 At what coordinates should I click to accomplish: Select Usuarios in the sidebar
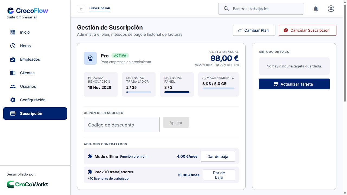pyautogui.click(x=35, y=86)
